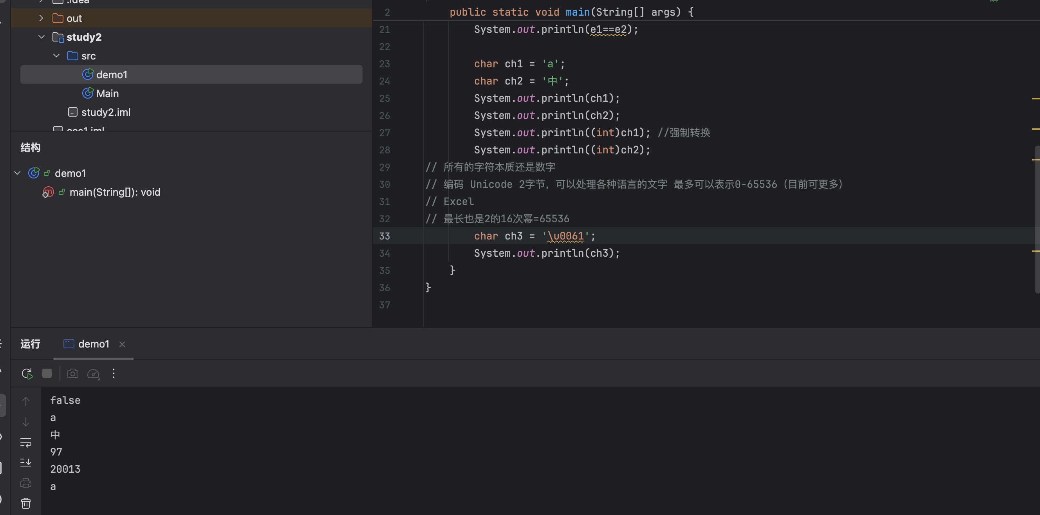Viewport: 1040px width, 515px height.
Task: Collapse demo1 node in structure panel
Action: [17, 173]
